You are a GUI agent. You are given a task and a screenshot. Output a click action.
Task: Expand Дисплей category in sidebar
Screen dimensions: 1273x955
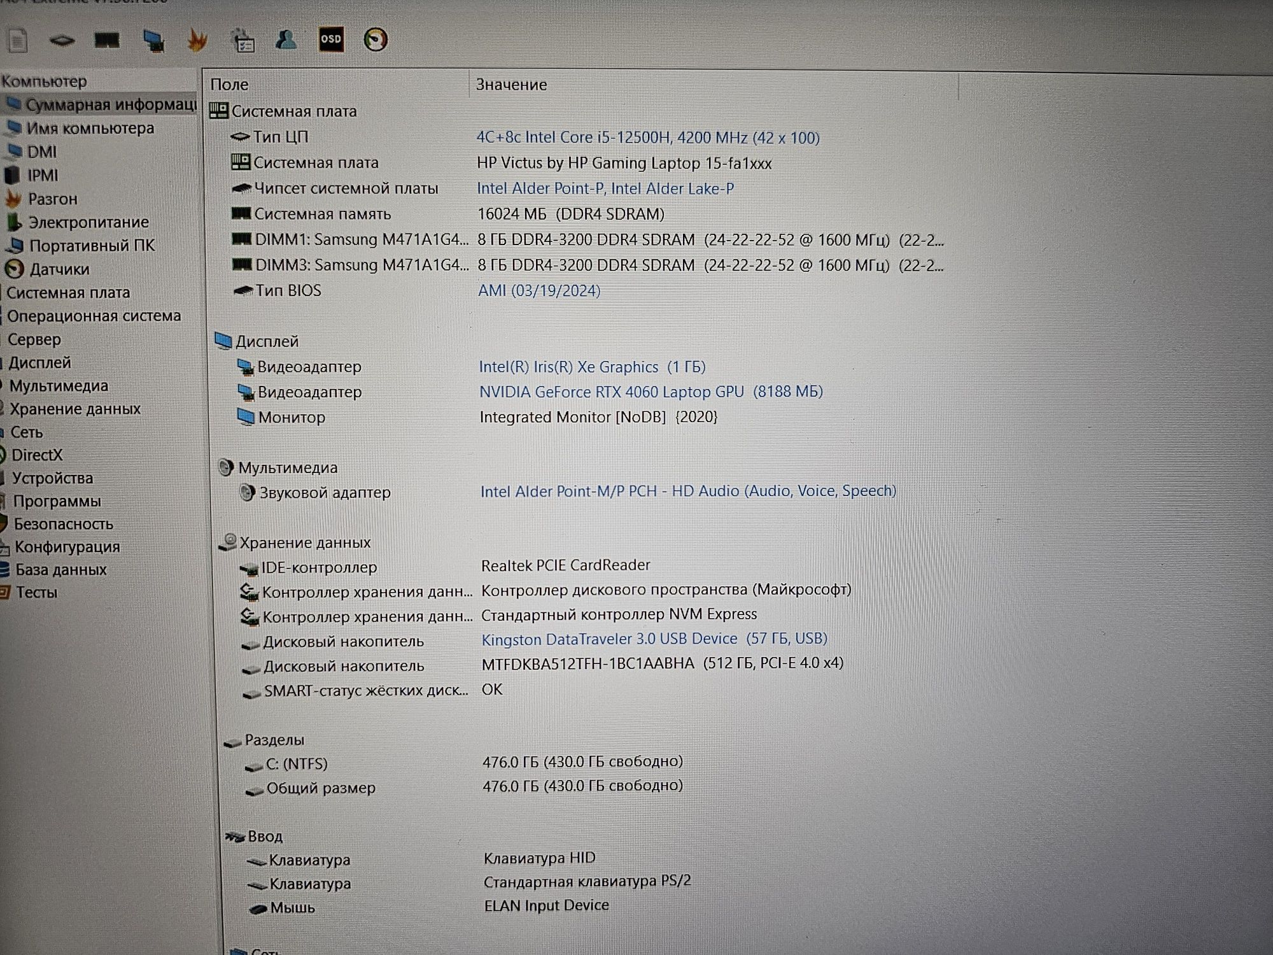[38, 362]
